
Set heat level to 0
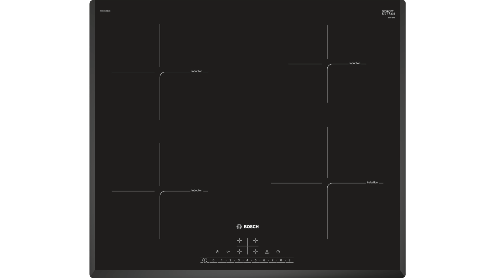[213, 260]
